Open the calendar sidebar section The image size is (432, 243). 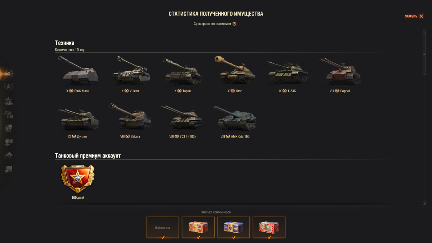tap(8, 169)
